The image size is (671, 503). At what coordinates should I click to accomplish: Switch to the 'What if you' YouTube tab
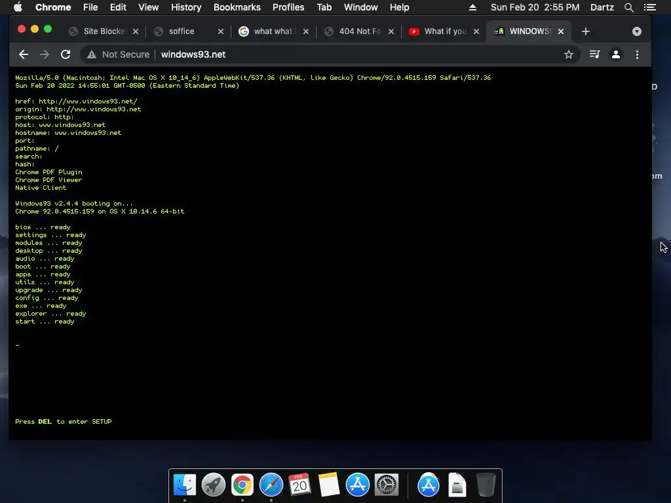(x=444, y=31)
